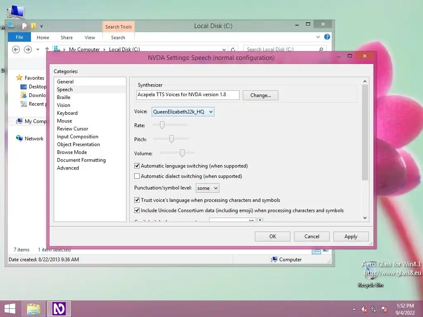Open Customize Quick Access Toolbar dropdown
Screen dimensions: 423x317
[x=42, y=26]
